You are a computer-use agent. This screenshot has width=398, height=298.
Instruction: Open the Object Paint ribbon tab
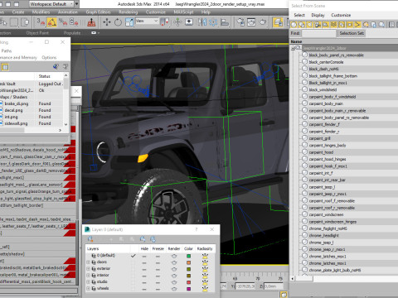[x=37, y=33]
